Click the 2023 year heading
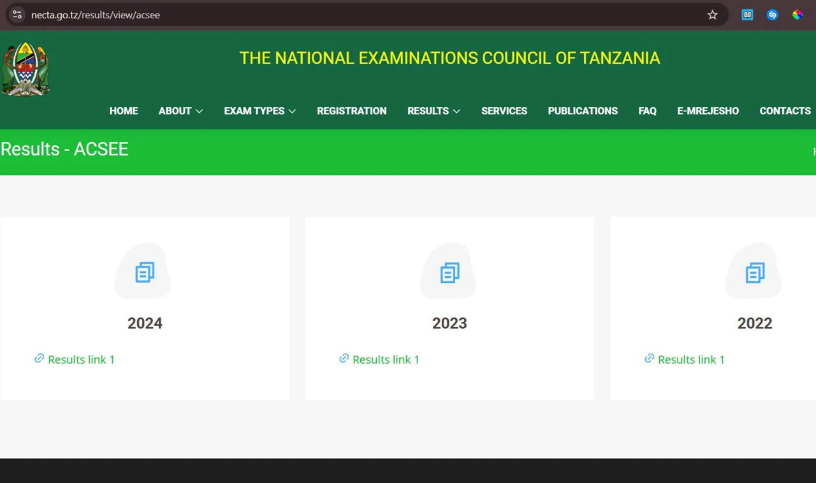Screen dimensions: 816x483 (x=449, y=323)
